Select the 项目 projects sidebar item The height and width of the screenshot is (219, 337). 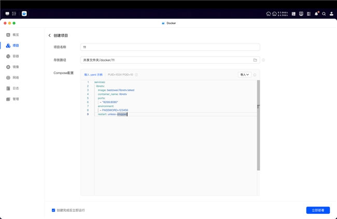(x=12, y=46)
